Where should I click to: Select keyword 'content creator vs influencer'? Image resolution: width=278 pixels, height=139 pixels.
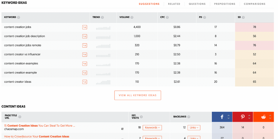click(22, 54)
